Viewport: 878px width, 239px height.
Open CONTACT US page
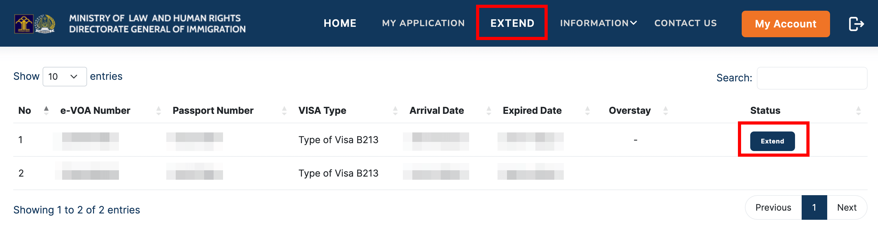[686, 23]
